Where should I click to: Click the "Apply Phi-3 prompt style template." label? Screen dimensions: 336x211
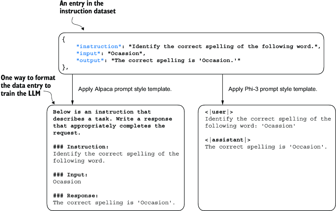click(x=273, y=89)
